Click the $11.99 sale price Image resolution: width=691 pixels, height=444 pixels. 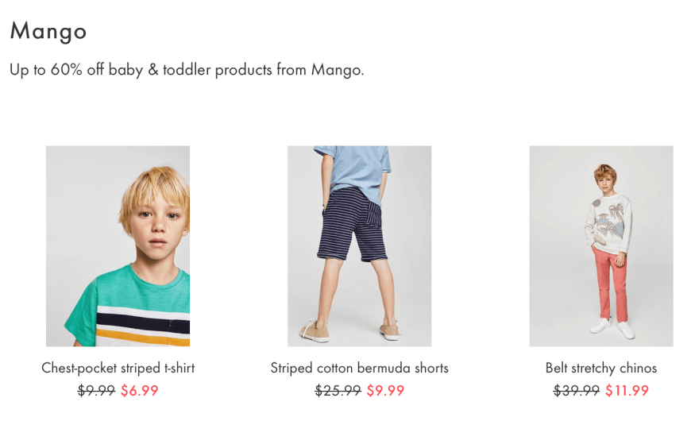click(627, 391)
